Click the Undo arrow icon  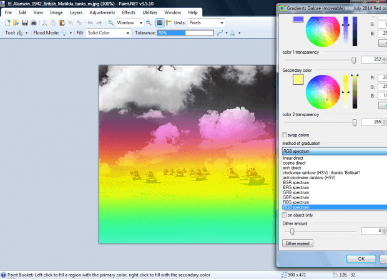coord(90,22)
